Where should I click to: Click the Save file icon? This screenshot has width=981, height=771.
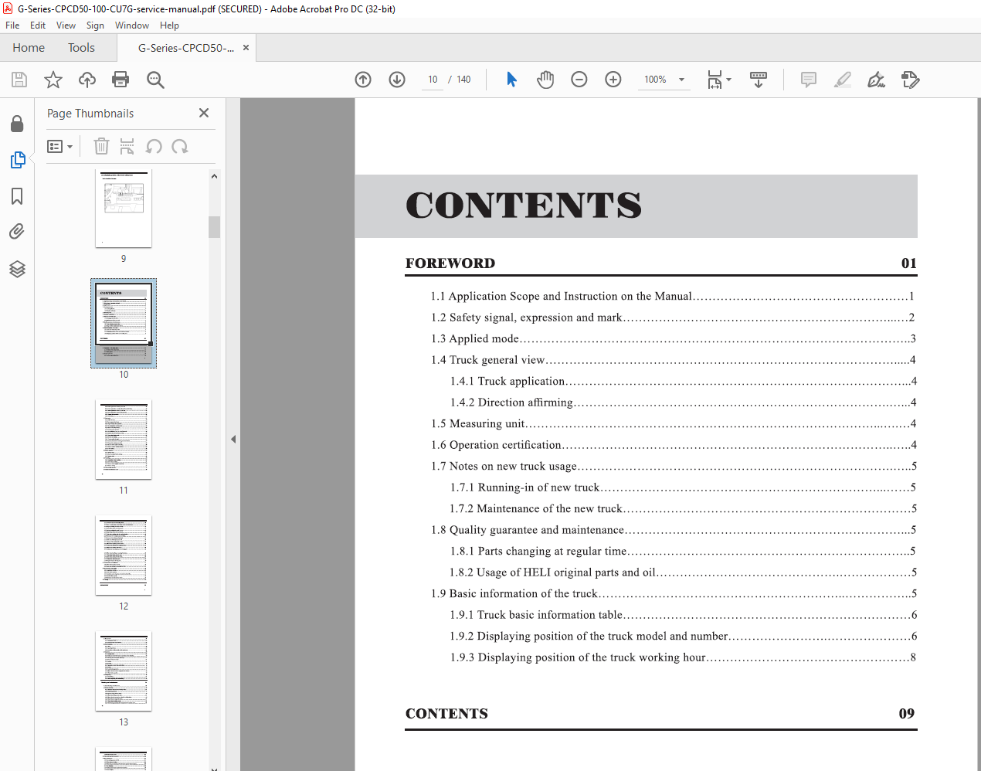[19, 80]
